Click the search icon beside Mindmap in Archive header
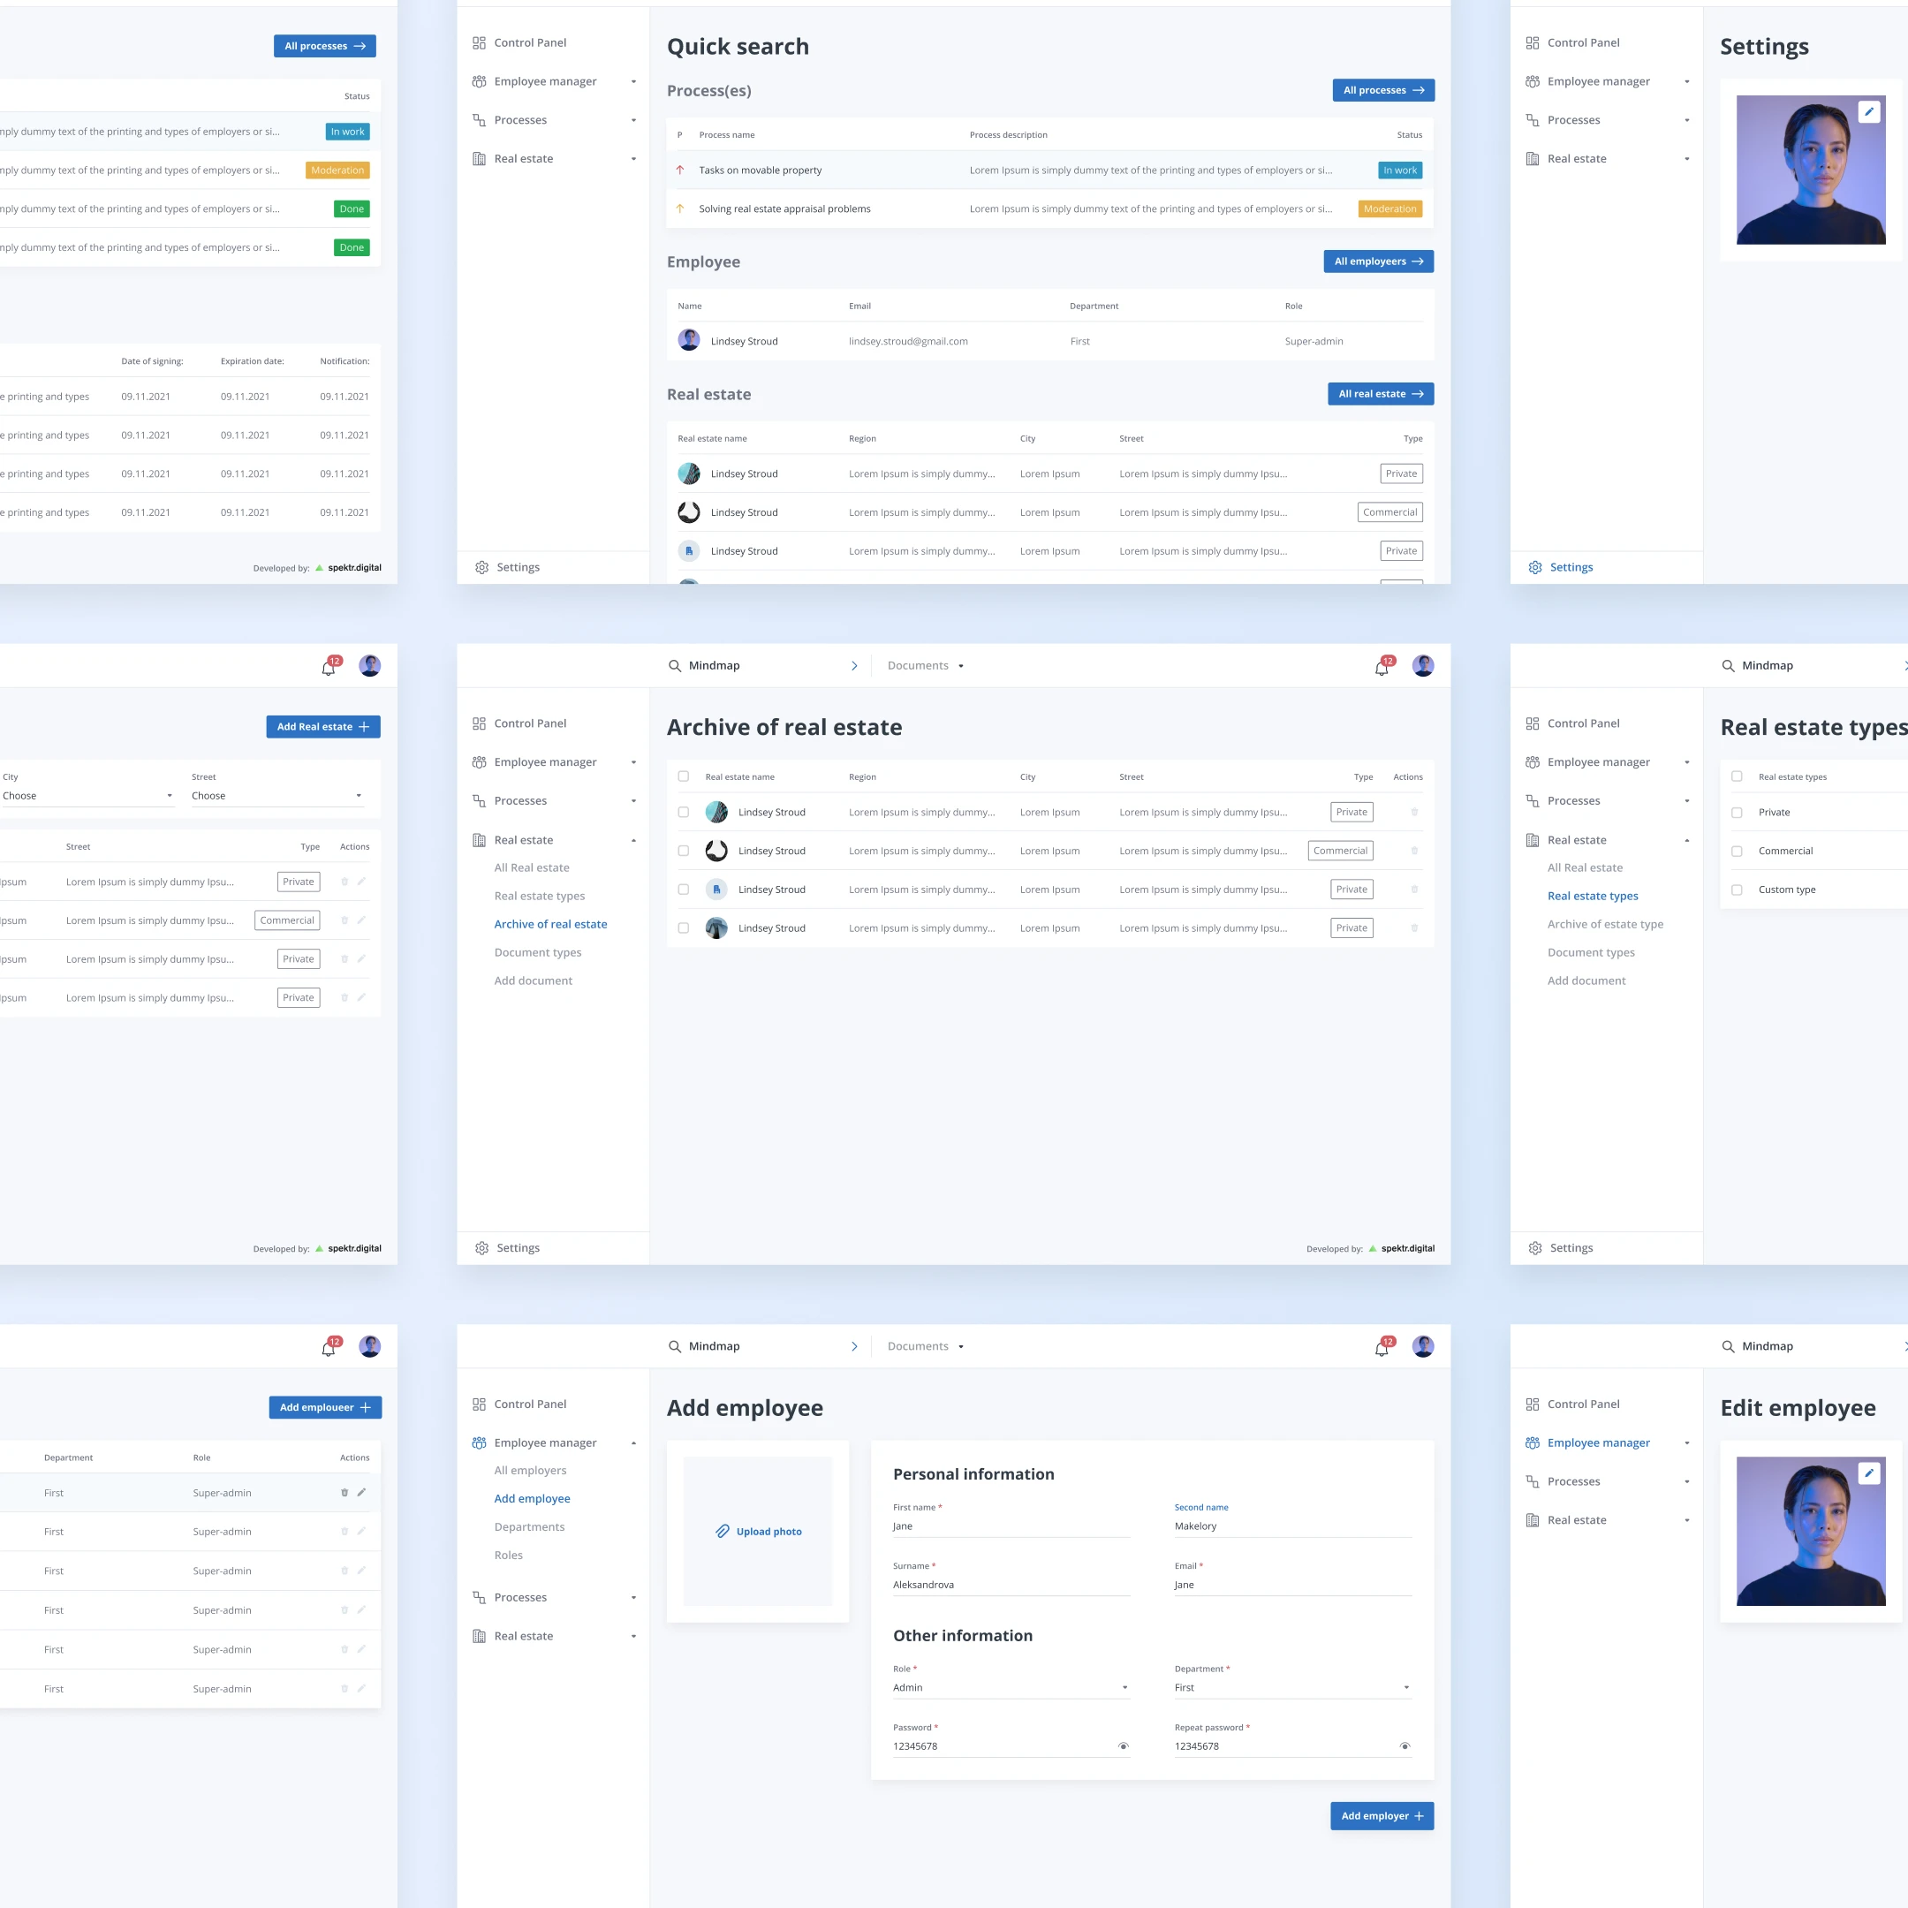Image resolution: width=1908 pixels, height=1908 pixels. [675, 666]
